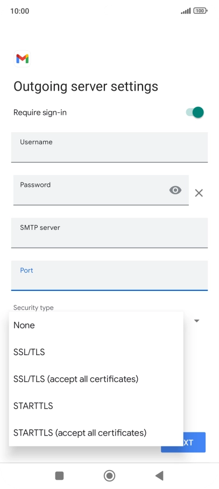Image resolution: width=219 pixels, height=489 pixels.
Task: Choose None as the security type
Action: point(96,325)
